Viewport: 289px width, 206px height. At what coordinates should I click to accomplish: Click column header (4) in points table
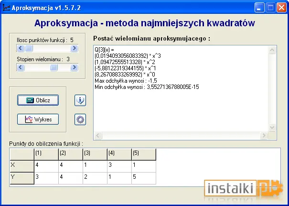tap(119, 154)
